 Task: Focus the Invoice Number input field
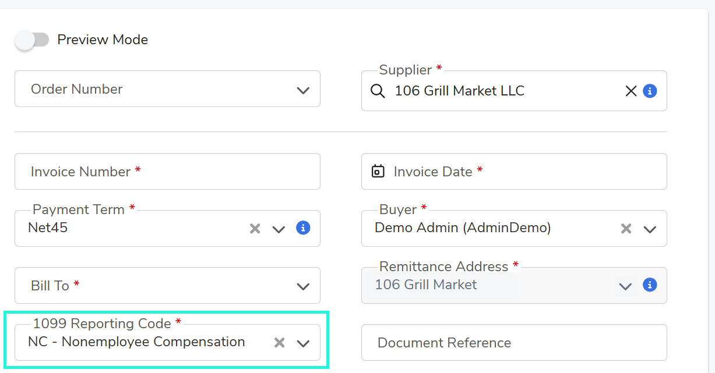tap(167, 172)
